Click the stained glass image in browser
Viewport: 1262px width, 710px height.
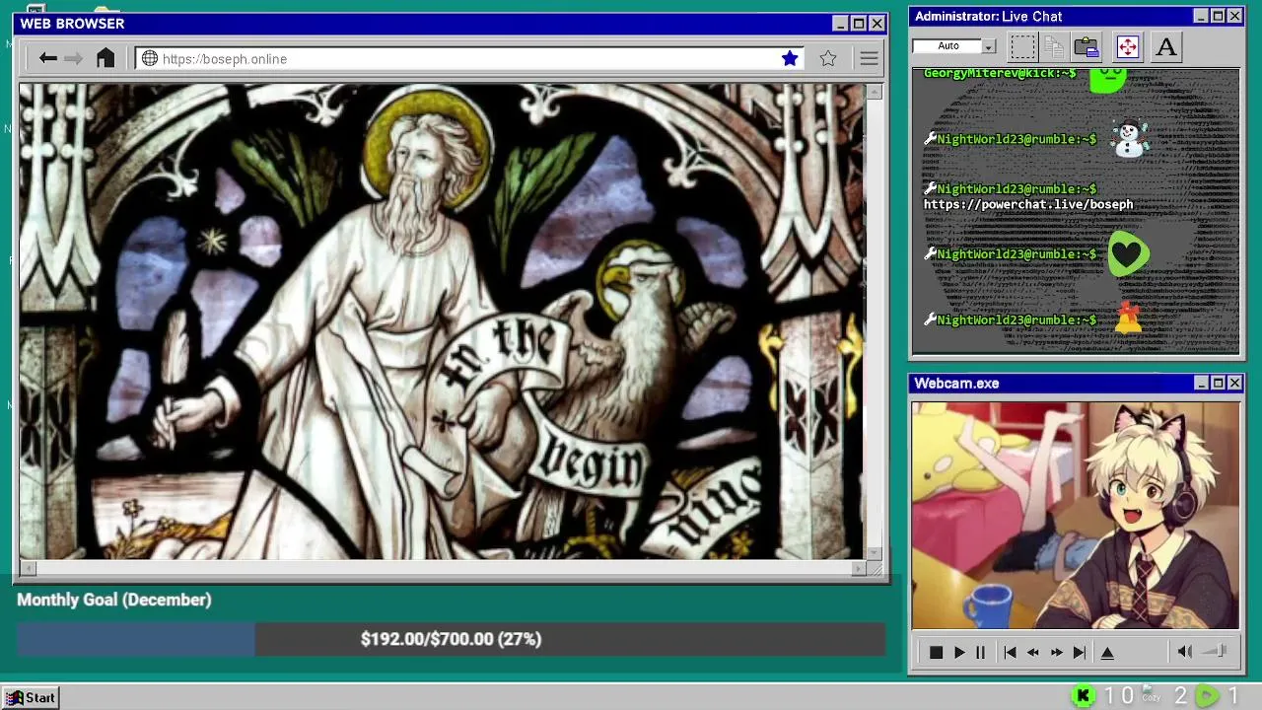[442, 321]
